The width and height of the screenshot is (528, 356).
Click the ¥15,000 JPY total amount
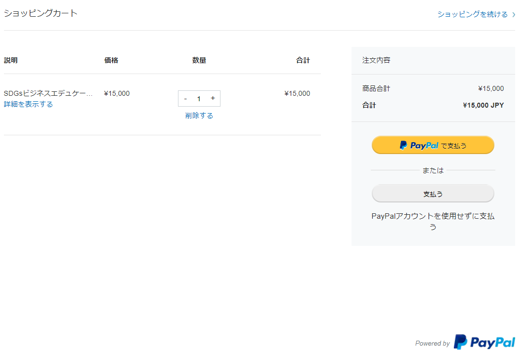tap(483, 105)
